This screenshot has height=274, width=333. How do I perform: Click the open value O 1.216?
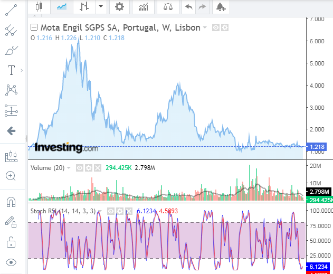(x=41, y=38)
